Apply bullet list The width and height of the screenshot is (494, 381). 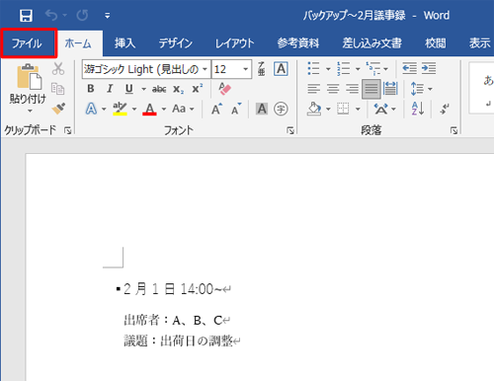click(313, 68)
